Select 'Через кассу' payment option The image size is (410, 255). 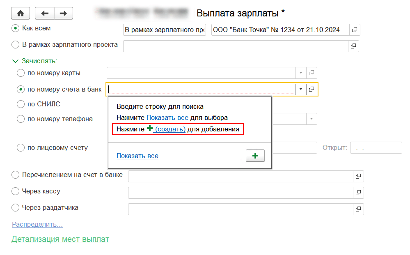16,191
